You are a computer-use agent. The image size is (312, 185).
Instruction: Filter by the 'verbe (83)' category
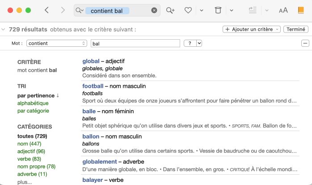click(29, 159)
